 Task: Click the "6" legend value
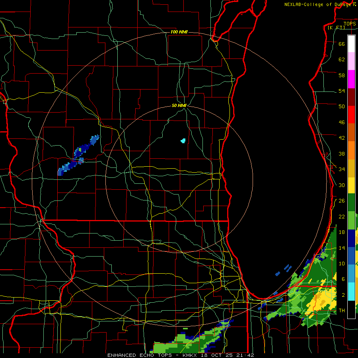click(343, 279)
